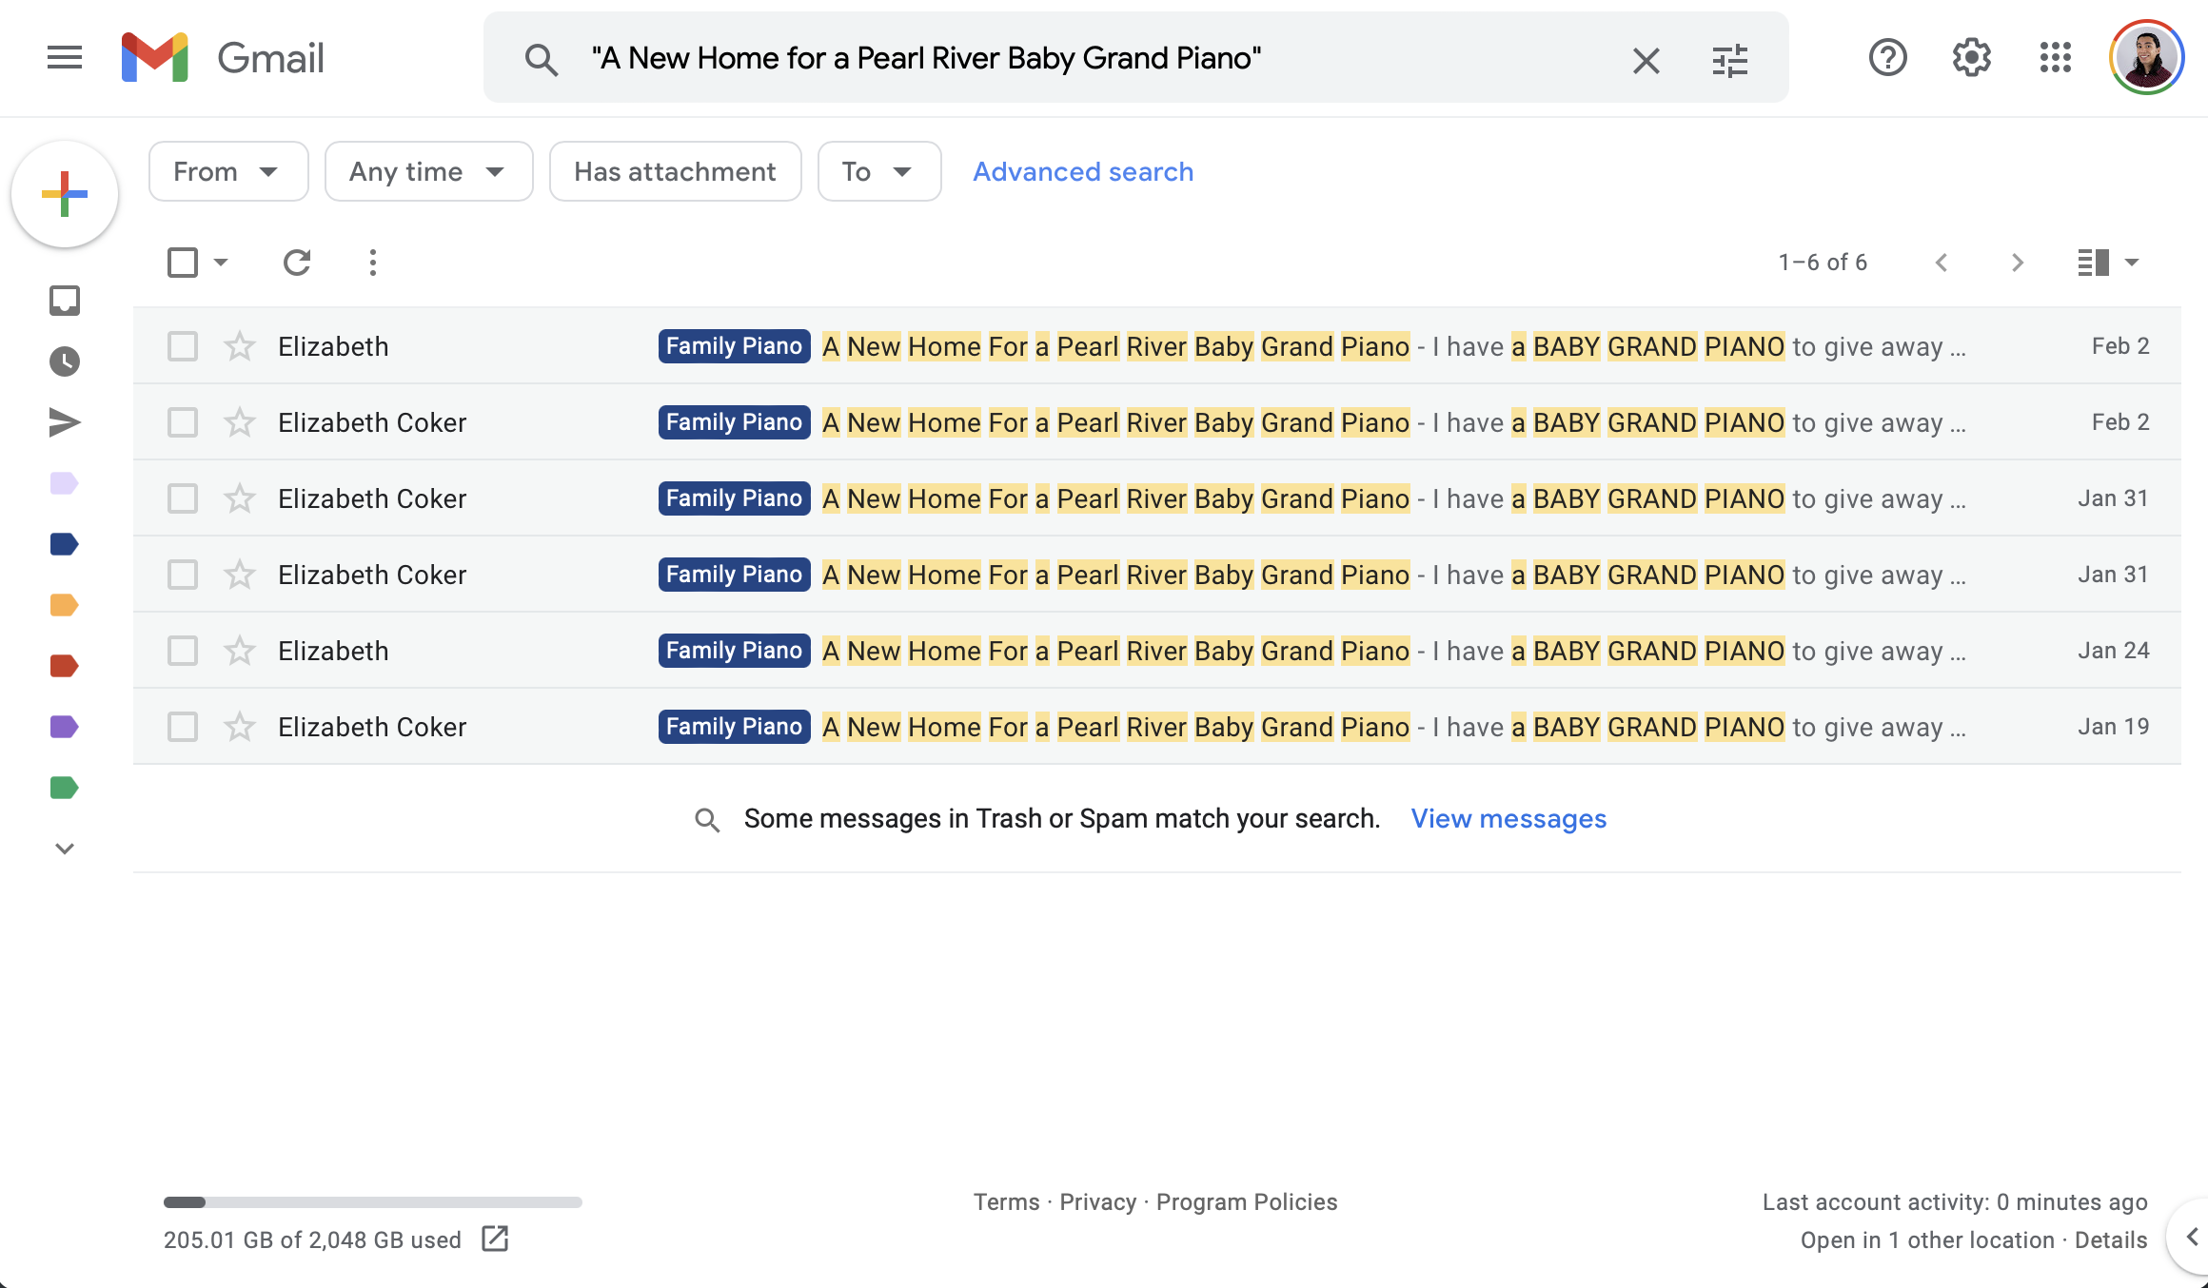Toggle reading pane split view icon
Screen dimensions: 2208x1288
coord(2093,261)
